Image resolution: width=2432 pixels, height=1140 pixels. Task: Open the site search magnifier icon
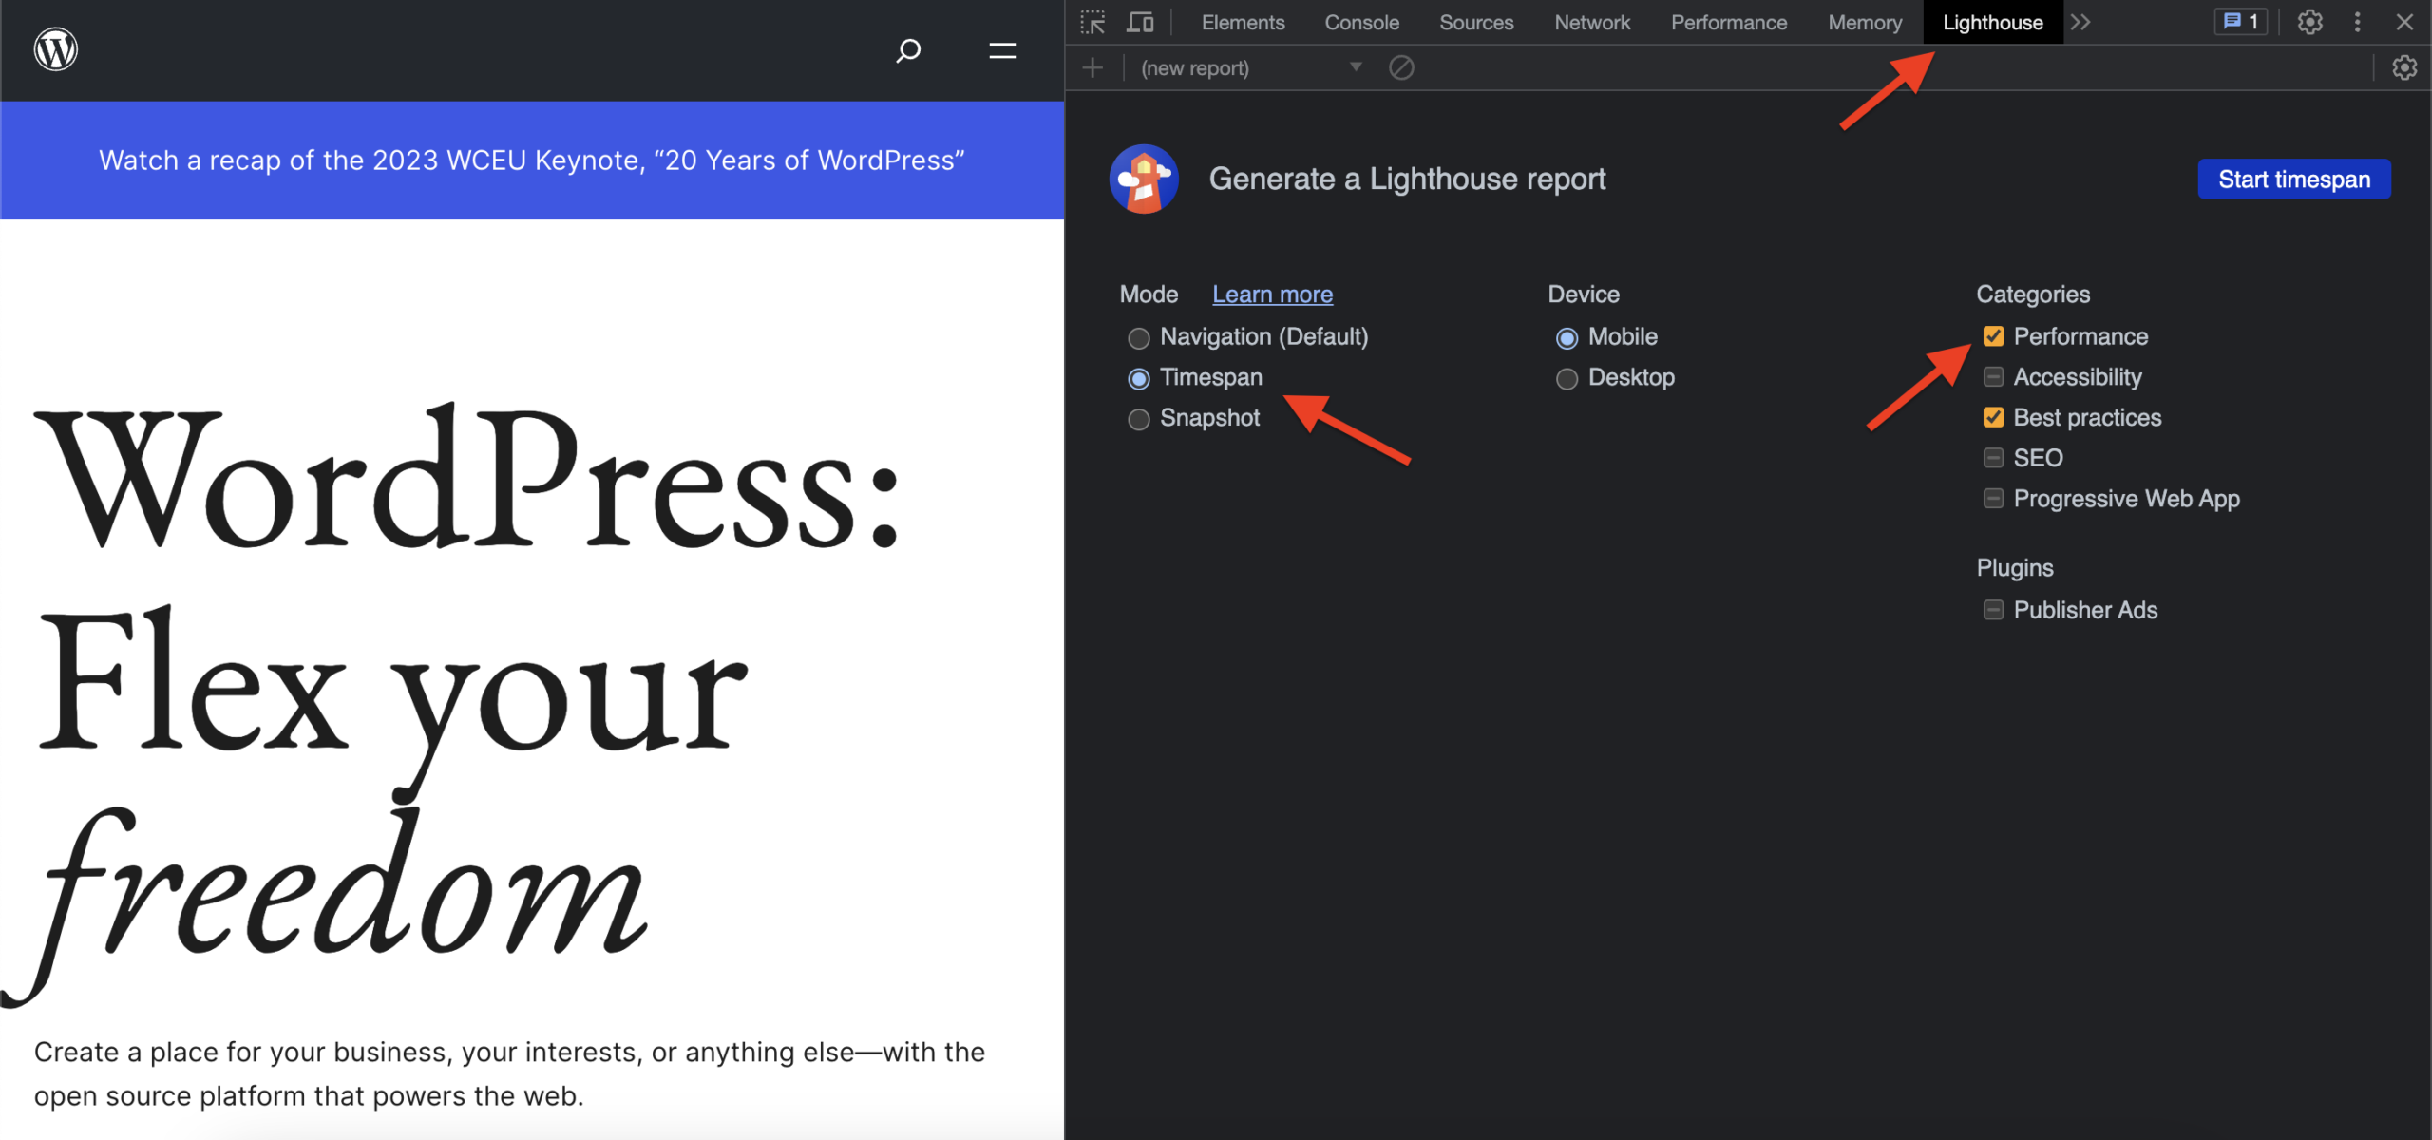click(908, 50)
